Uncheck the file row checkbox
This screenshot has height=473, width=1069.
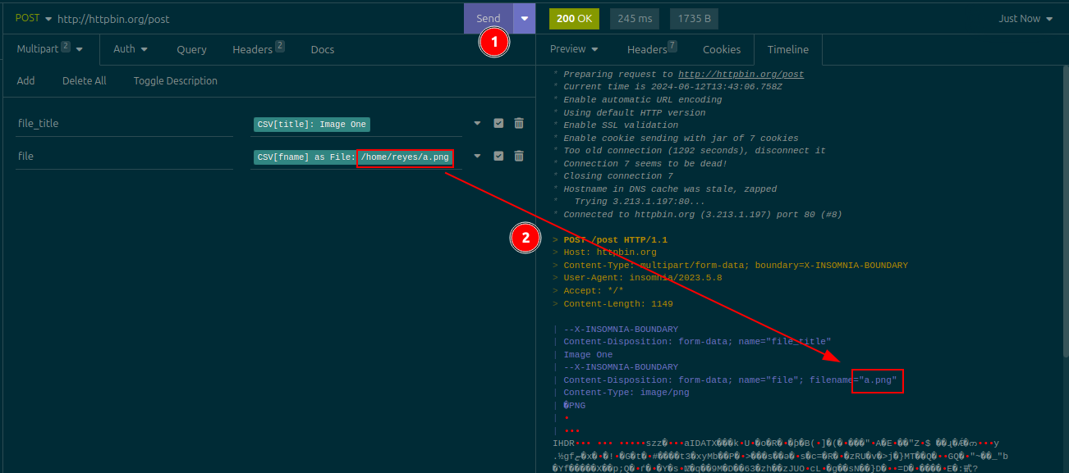pyautogui.click(x=498, y=156)
